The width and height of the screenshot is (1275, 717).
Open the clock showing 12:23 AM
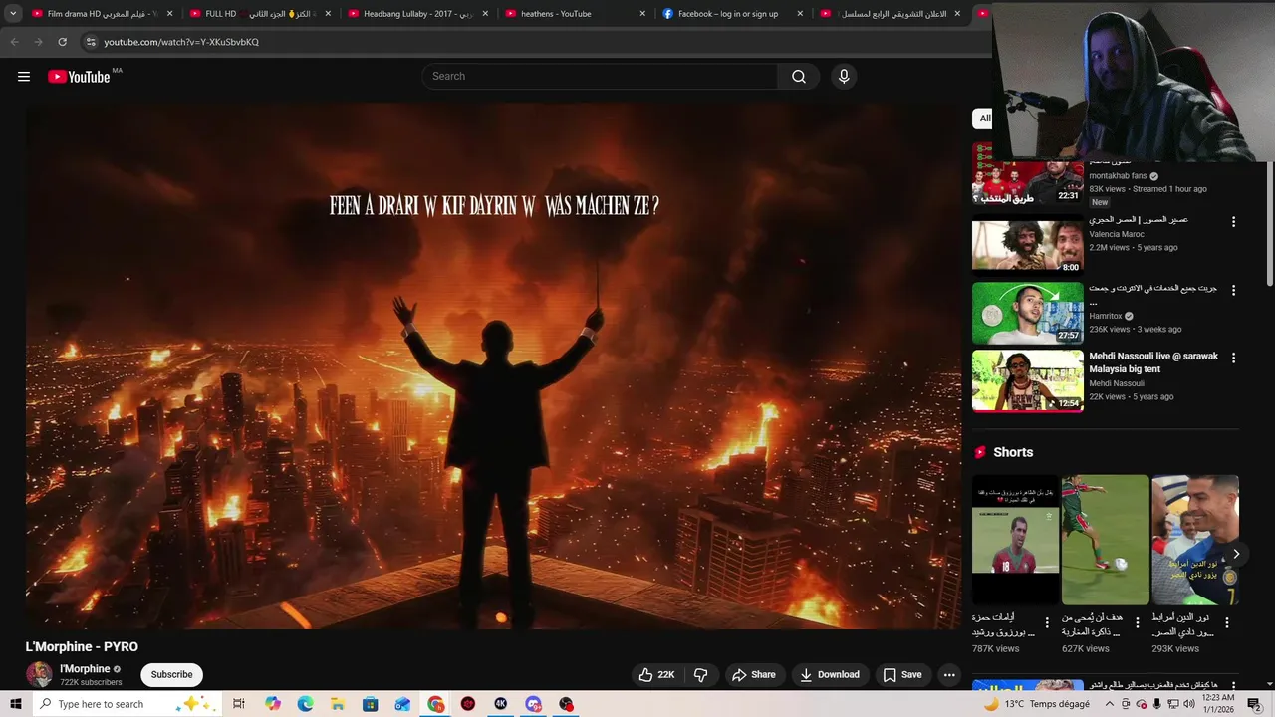(x=1219, y=704)
